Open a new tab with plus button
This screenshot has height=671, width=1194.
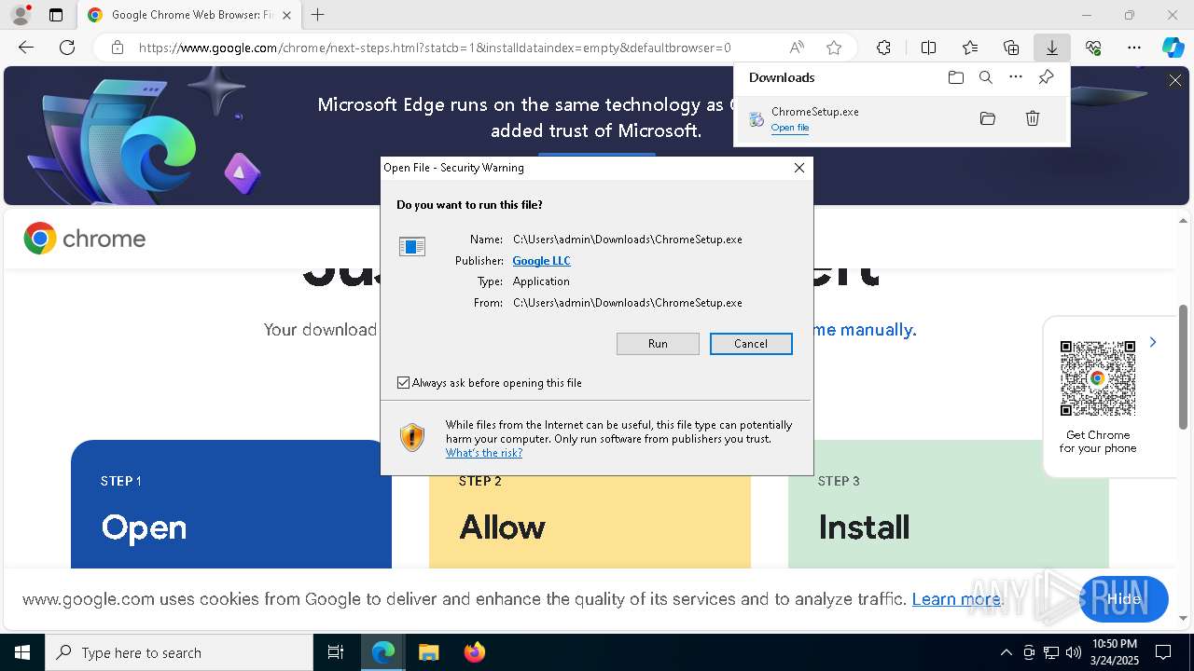318,15
